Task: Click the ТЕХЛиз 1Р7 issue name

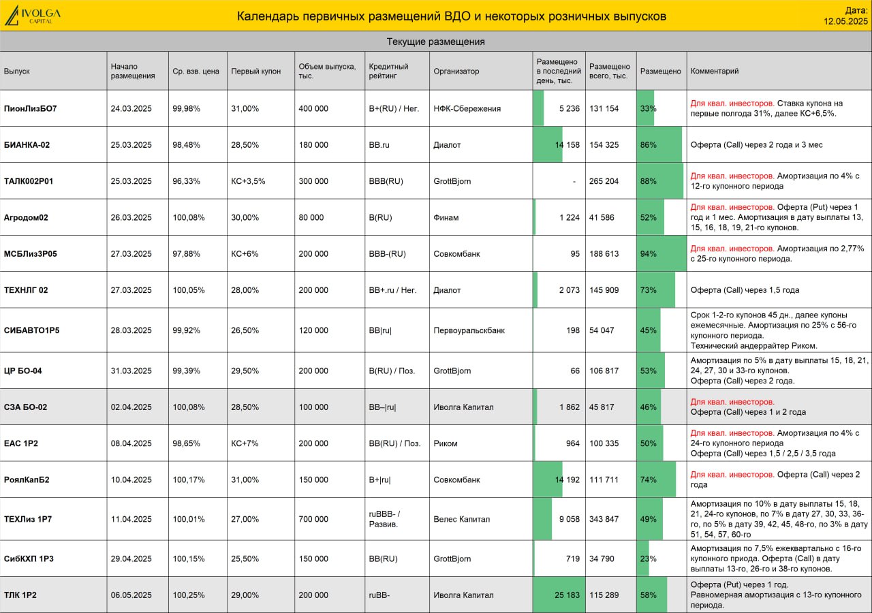Action: click(28, 519)
